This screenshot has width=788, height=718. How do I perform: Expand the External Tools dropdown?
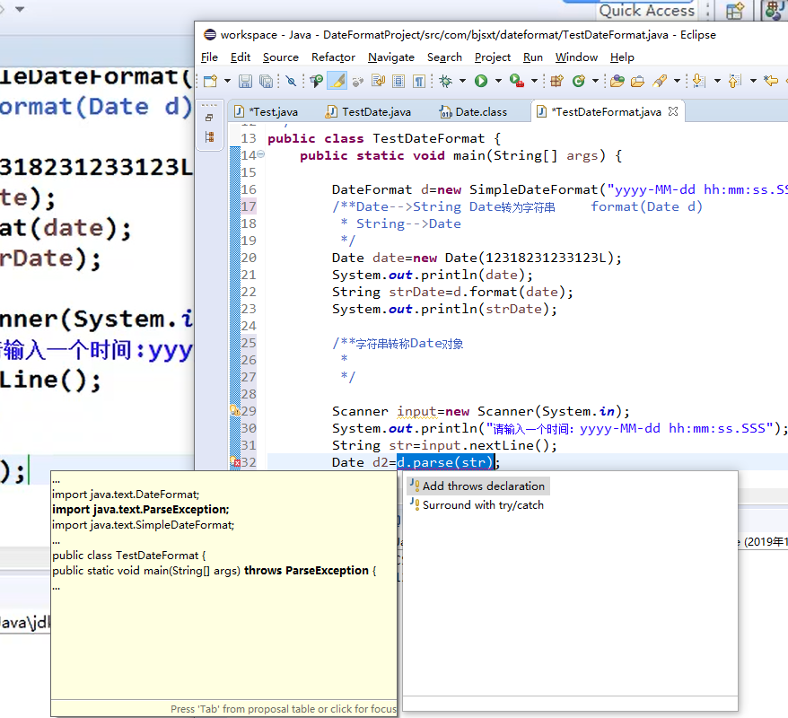coord(534,81)
